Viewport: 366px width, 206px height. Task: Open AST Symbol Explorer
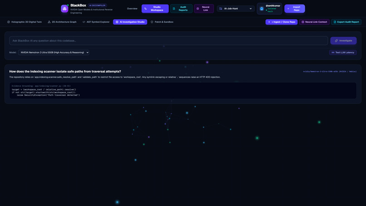click(96, 22)
